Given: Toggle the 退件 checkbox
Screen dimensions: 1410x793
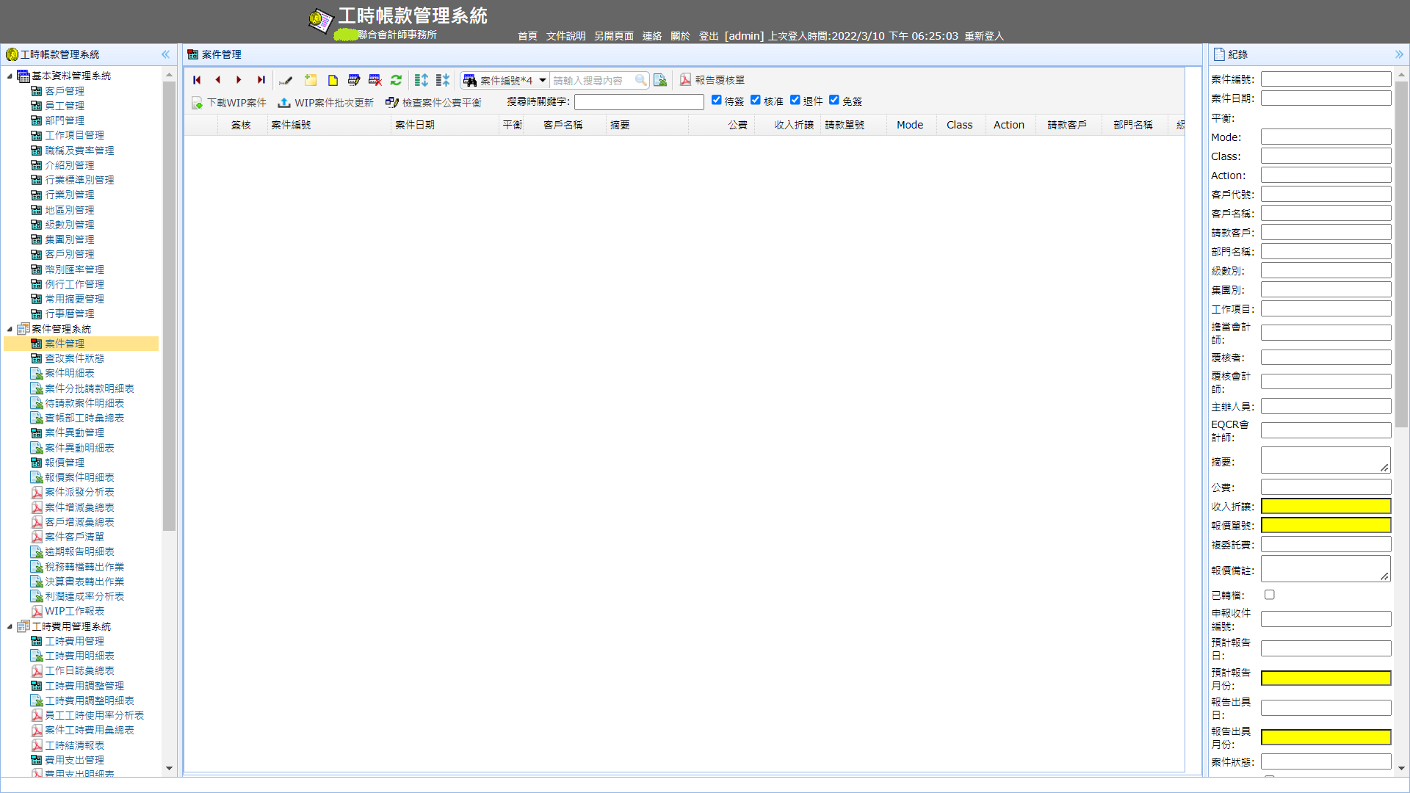Looking at the screenshot, I should [x=795, y=101].
